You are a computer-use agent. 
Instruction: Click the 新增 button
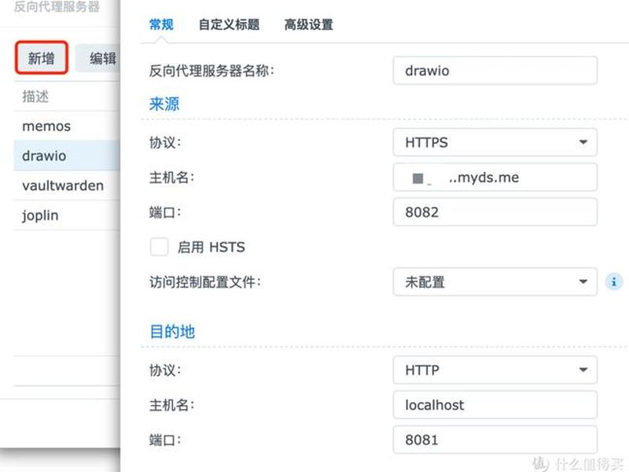pos(42,57)
